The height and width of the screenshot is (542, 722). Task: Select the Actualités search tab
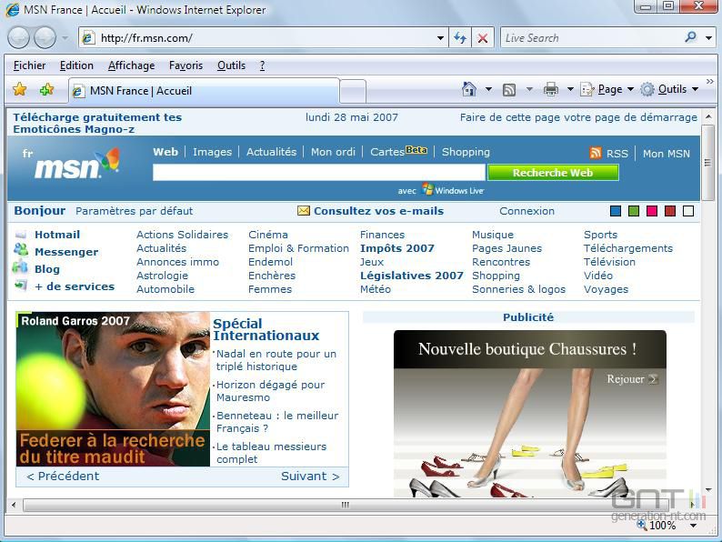pyautogui.click(x=271, y=152)
